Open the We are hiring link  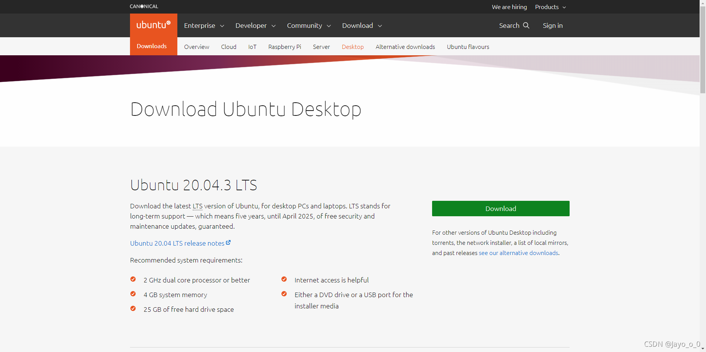pyautogui.click(x=509, y=7)
